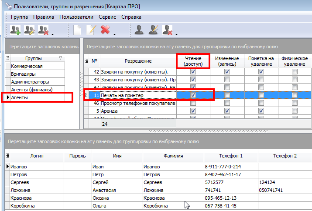Select the Администраторы group in the list

pyautogui.click(x=30, y=82)
